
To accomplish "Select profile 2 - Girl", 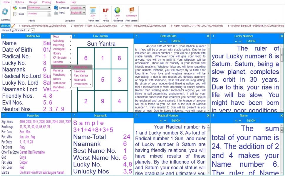I will 94,26.
